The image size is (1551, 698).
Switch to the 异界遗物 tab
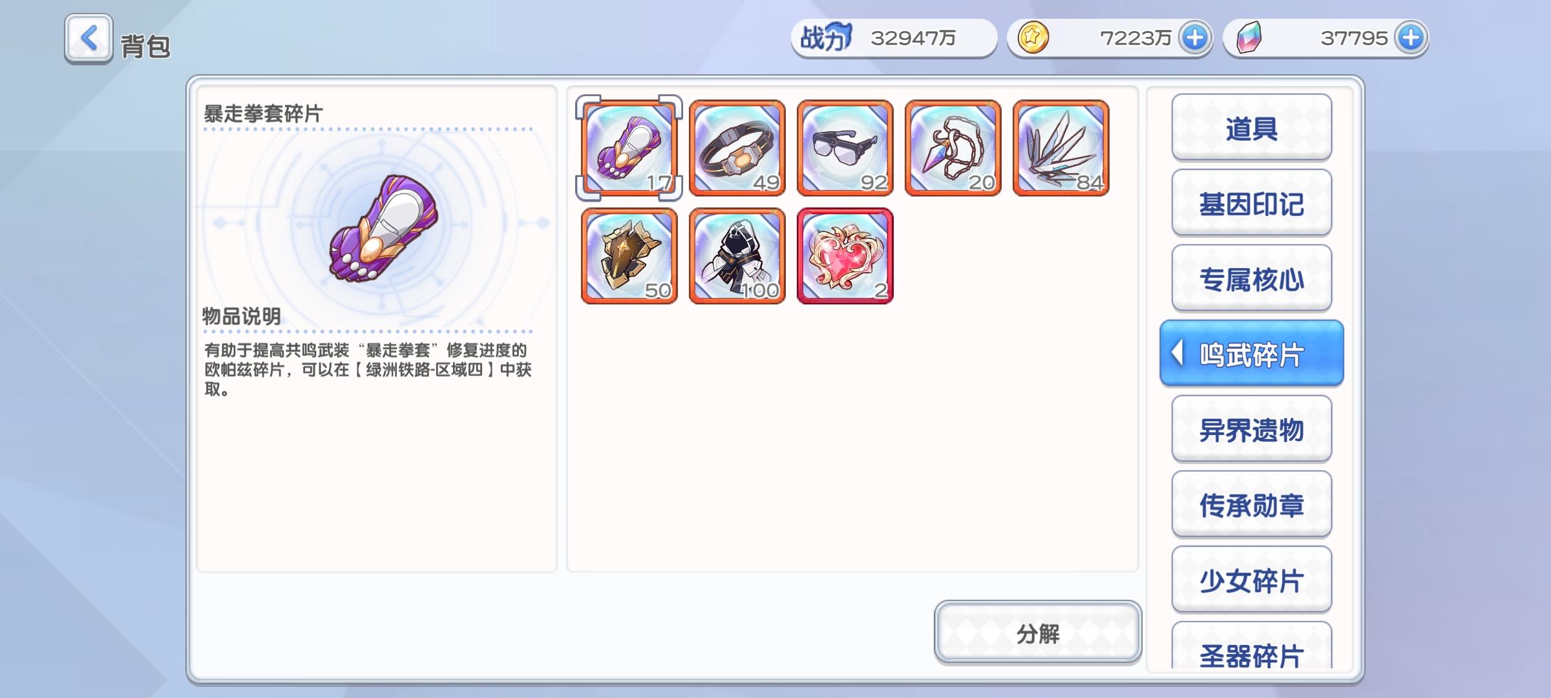point(1252,429)
